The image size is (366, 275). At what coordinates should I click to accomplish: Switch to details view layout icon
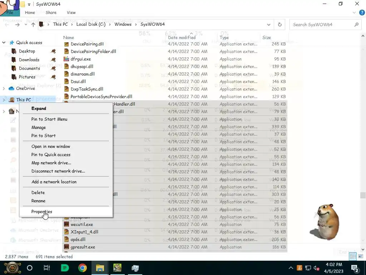tap(353, 256)
